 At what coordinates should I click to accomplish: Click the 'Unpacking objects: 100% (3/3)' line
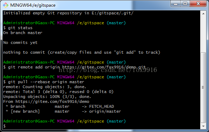coord(47,97)
